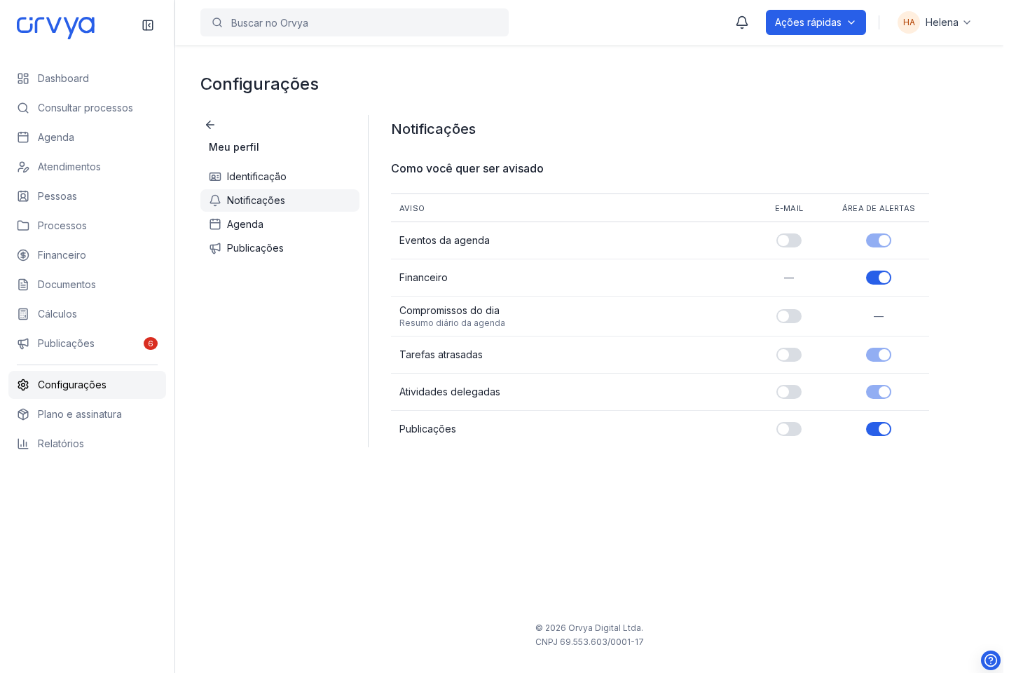
Task: Toggle alert area for Eventos da agenda
Action: [879, 240]
